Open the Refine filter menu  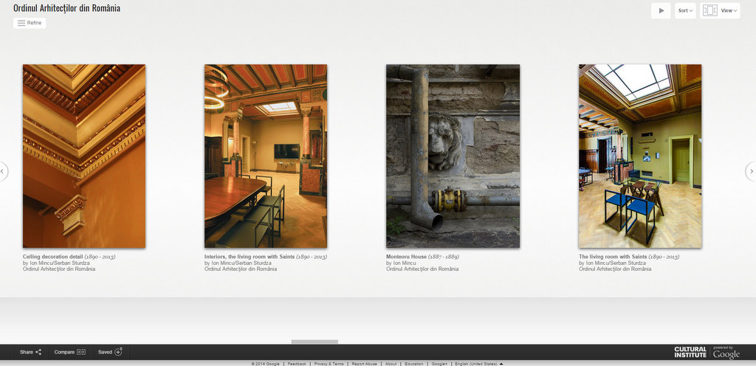[30, 23]
